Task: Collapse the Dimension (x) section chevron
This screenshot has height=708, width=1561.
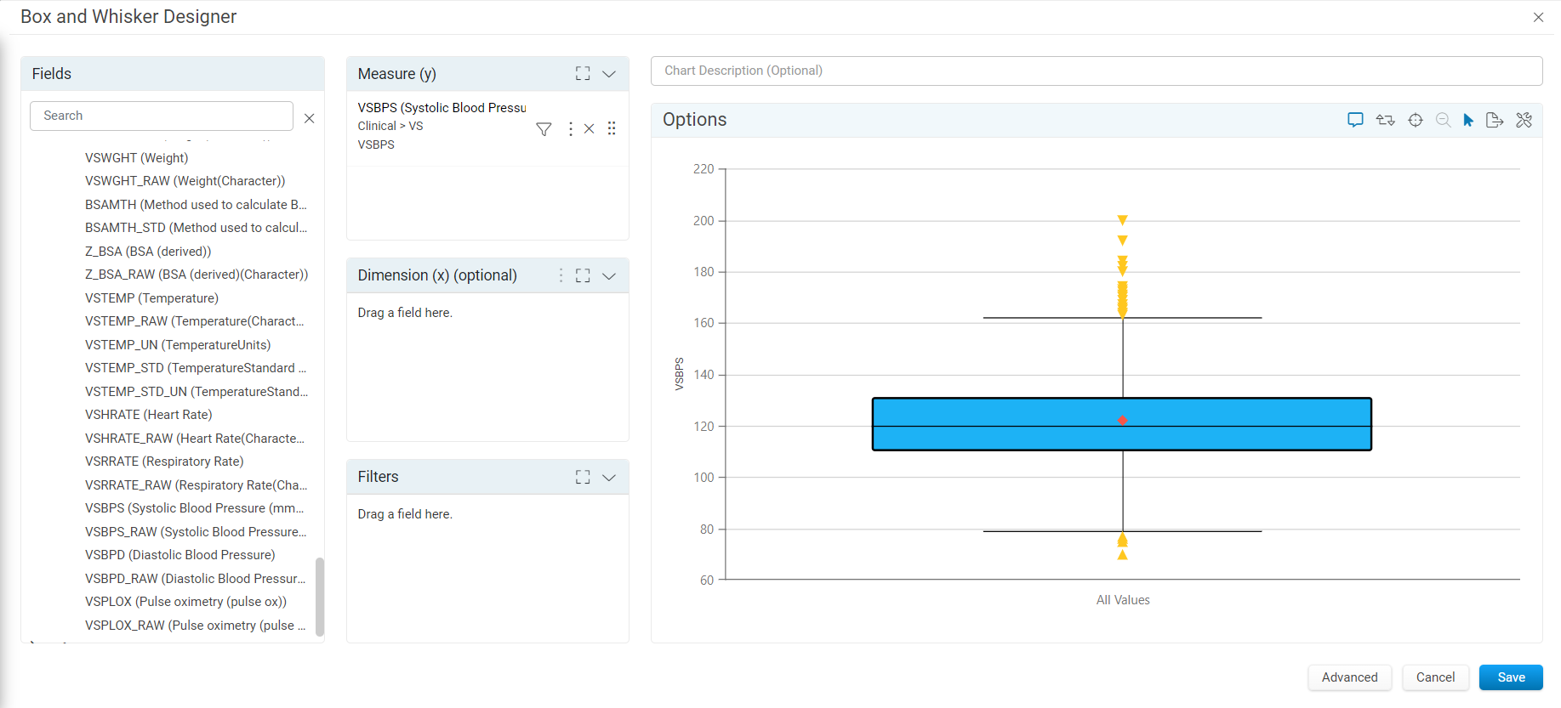Action: (x=609, y=275)
